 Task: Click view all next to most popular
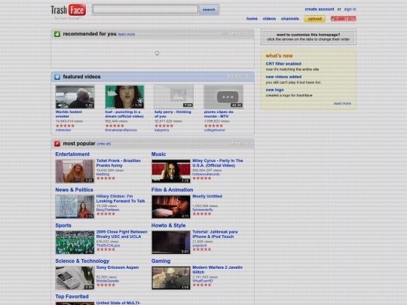click(104, 144)
